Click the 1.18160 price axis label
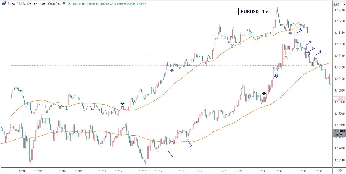The width and height of the screenshot is (346, 174). click(x=339, y=44)
